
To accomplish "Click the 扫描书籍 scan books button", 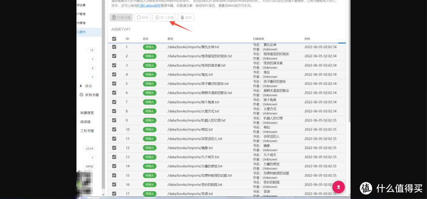I will tap(121, 17).
